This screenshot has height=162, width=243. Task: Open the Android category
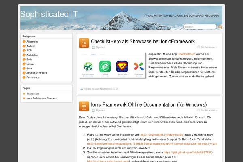(x=31, y=46)
